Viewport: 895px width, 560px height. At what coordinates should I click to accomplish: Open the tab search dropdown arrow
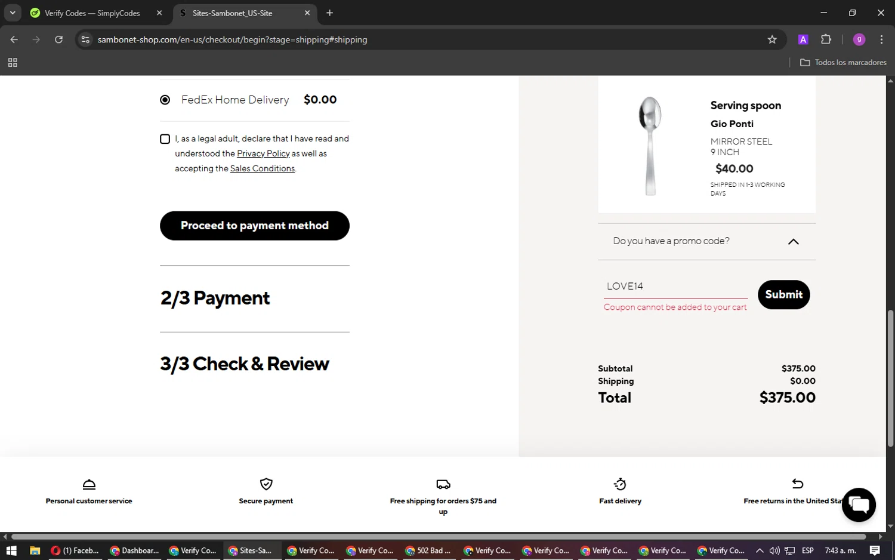pyautogui.click(x=13, y=13)
